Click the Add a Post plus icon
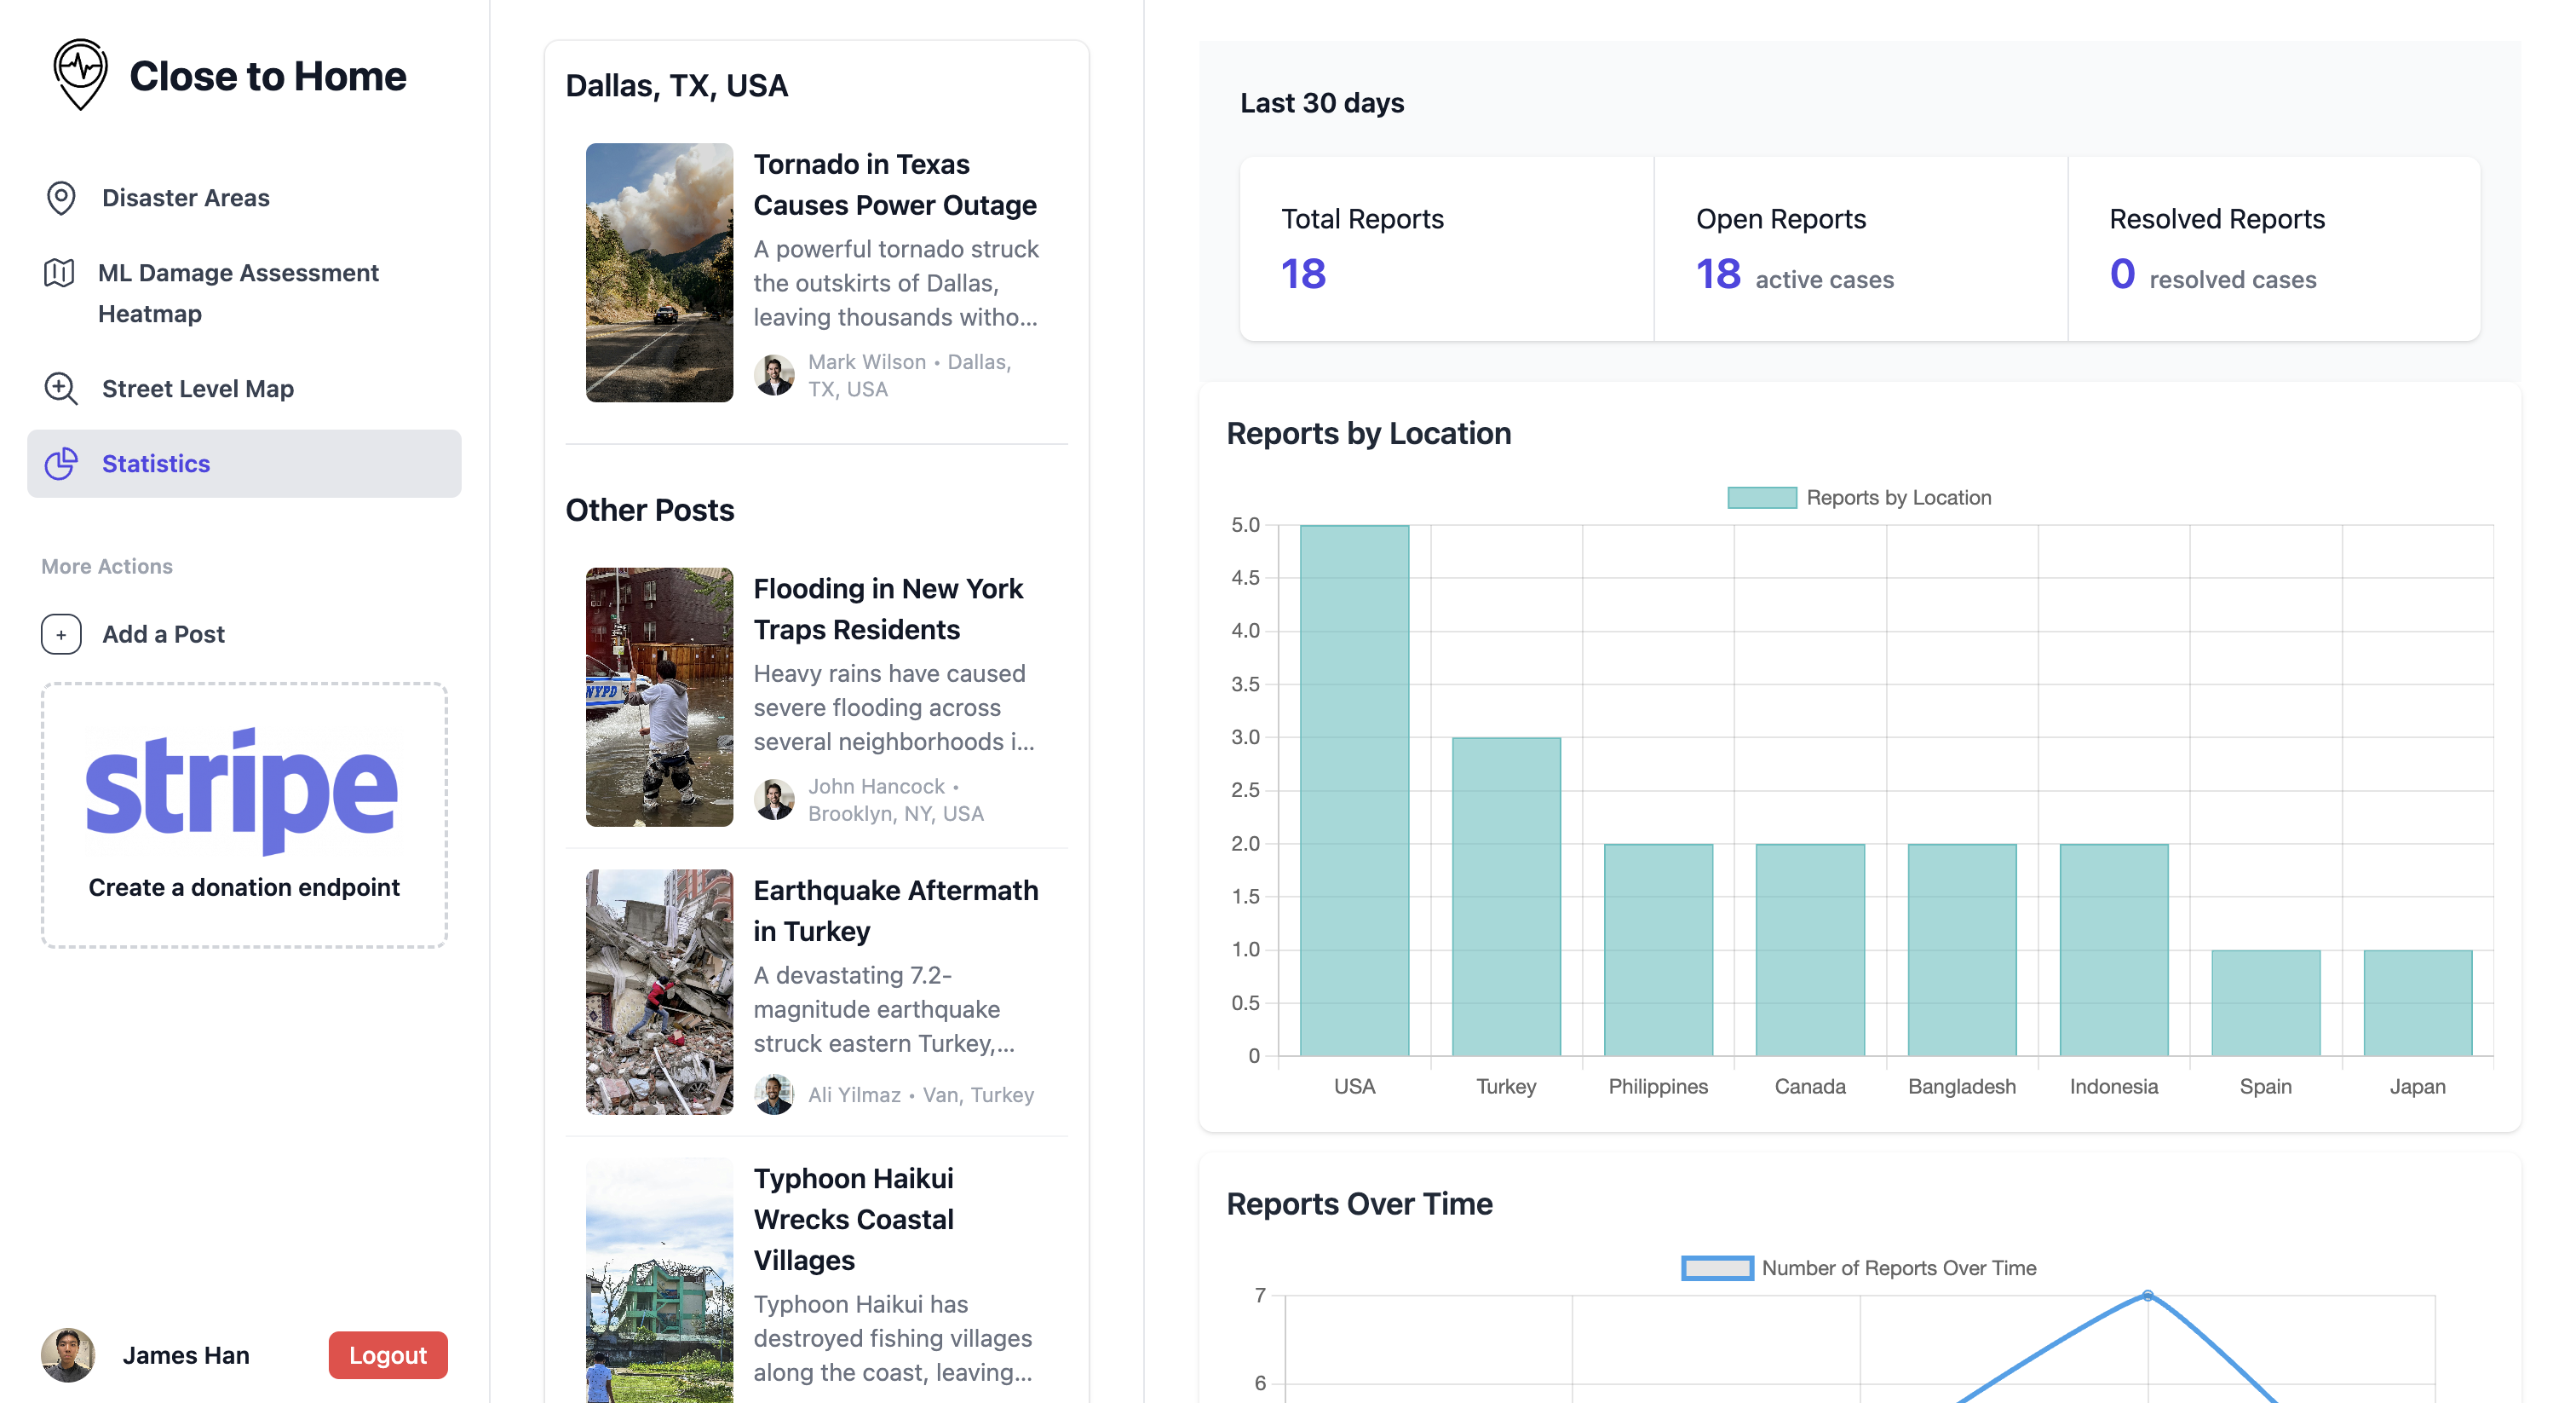The image size is (2576, 1403). tap(61, 634)
